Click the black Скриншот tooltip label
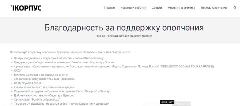This screenshot has height=106, width=240. 167,102
